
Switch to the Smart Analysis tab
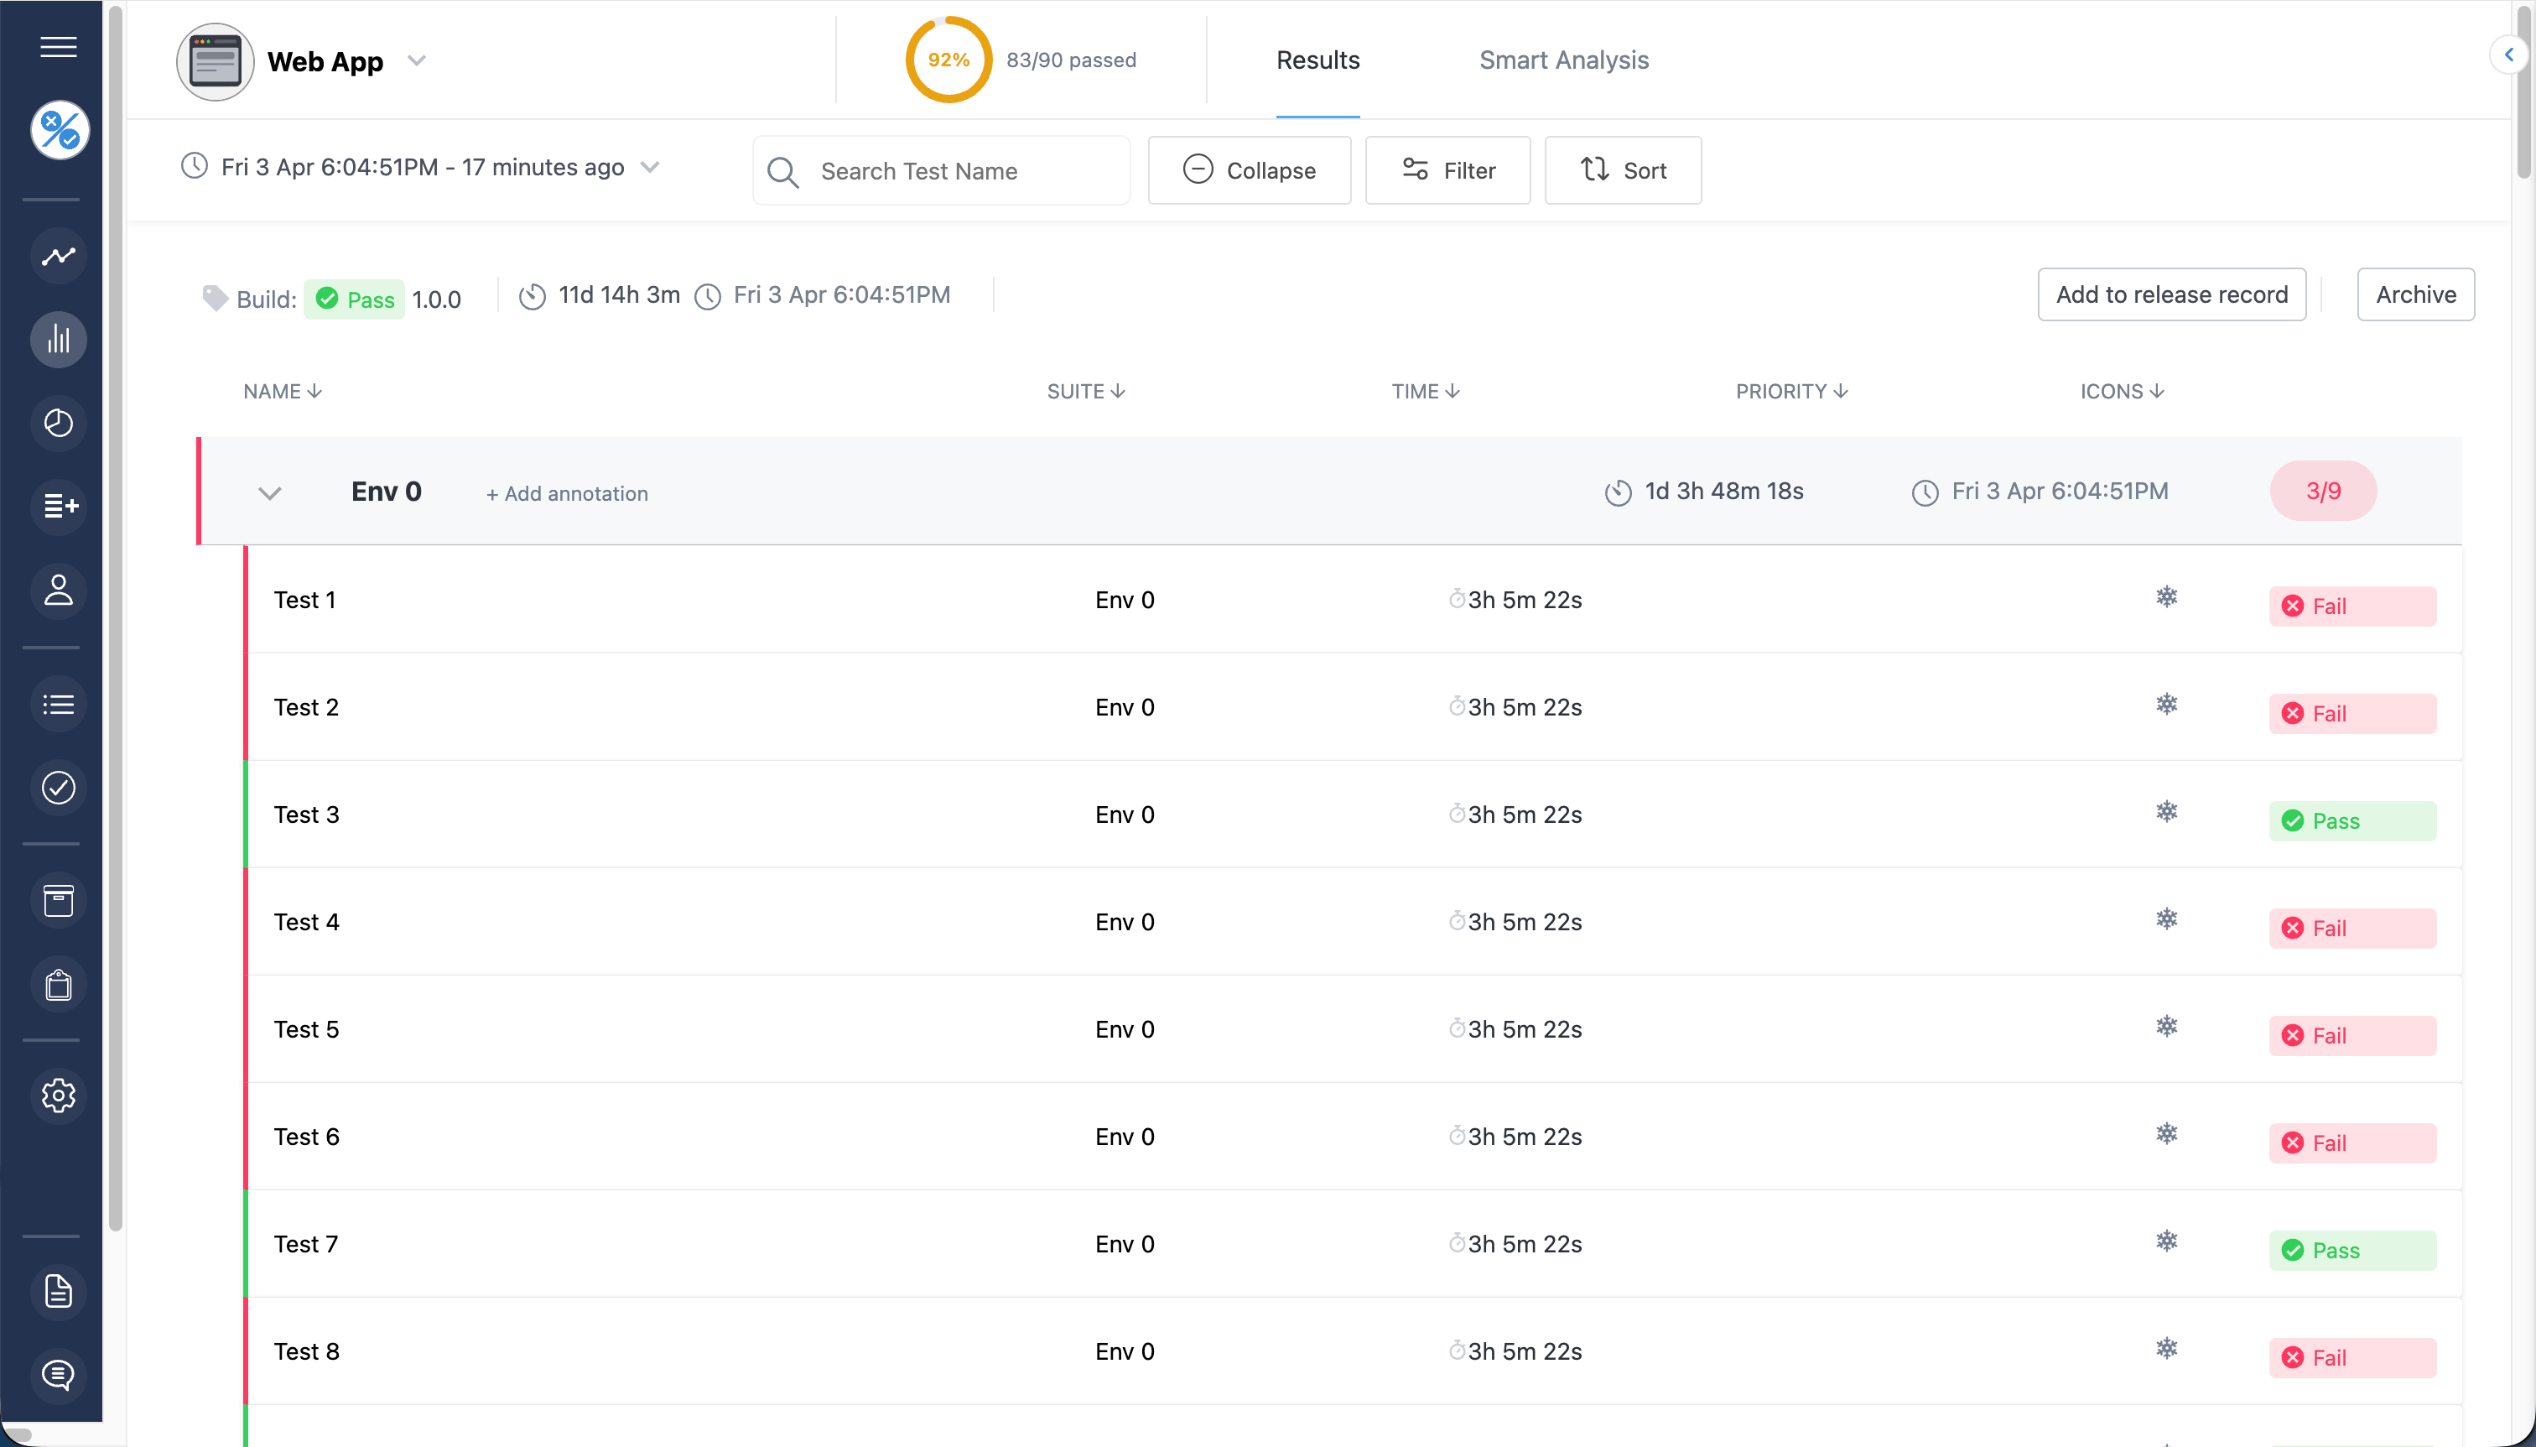click(x=1563, y=60)
